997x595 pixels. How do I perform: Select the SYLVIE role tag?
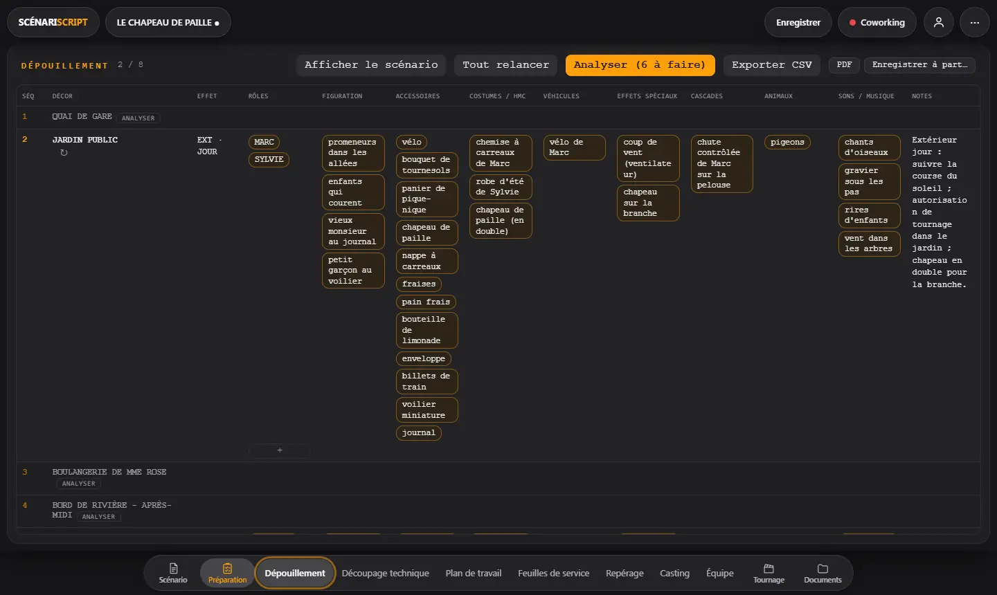pos(269,160)
